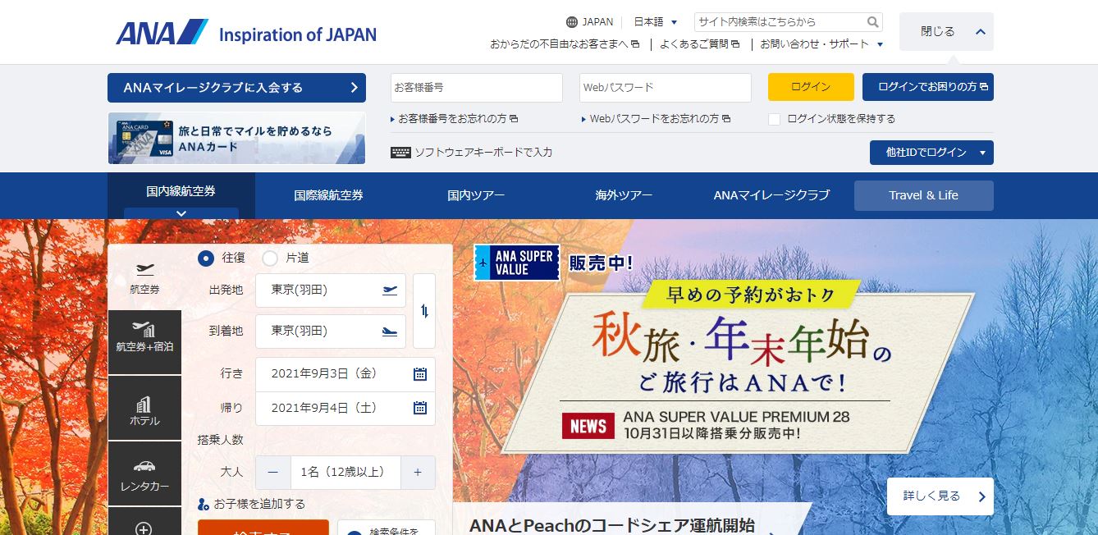Decrease adult passenger count

[x=273, y=473]
